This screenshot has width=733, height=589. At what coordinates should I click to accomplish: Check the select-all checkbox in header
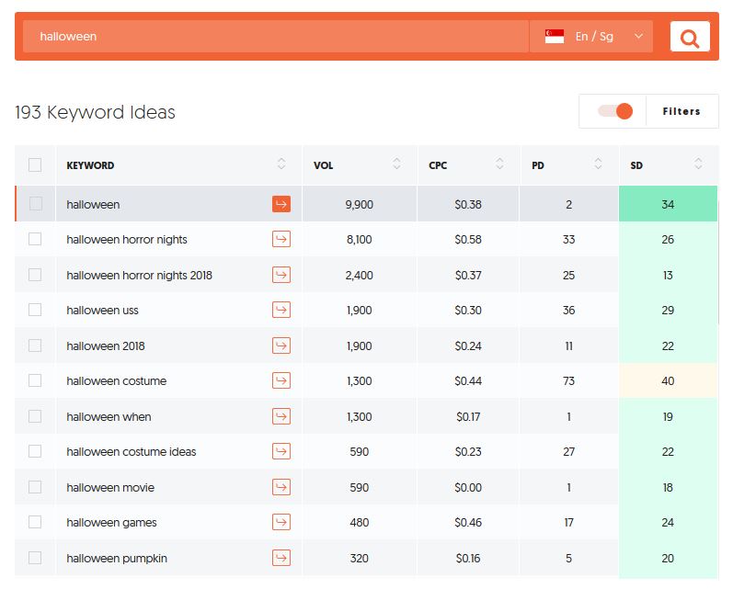[x=35, y=164]
